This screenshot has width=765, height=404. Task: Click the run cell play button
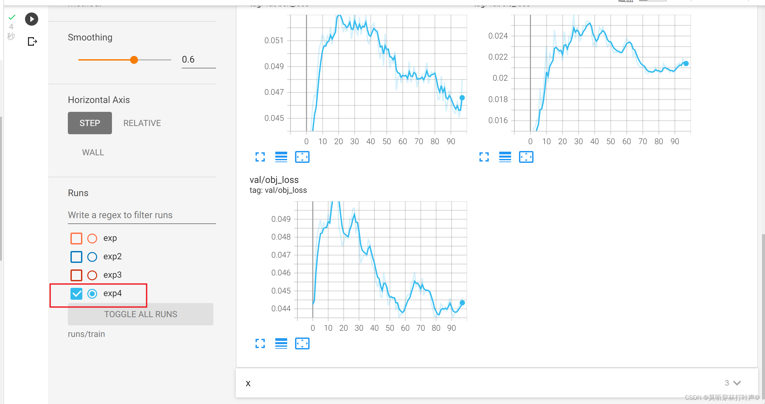click(x=32, y=19)
